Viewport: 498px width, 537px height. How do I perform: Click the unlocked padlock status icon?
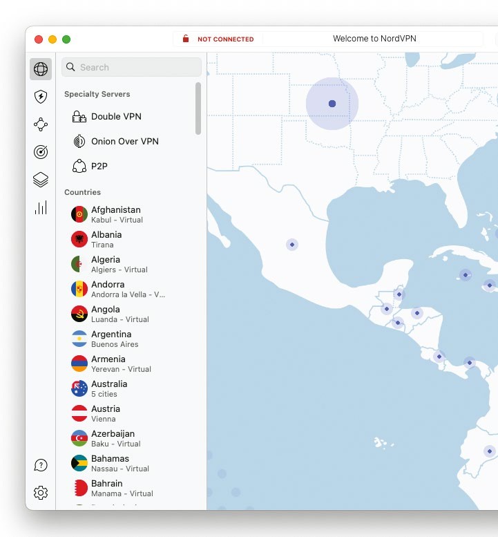186,39
